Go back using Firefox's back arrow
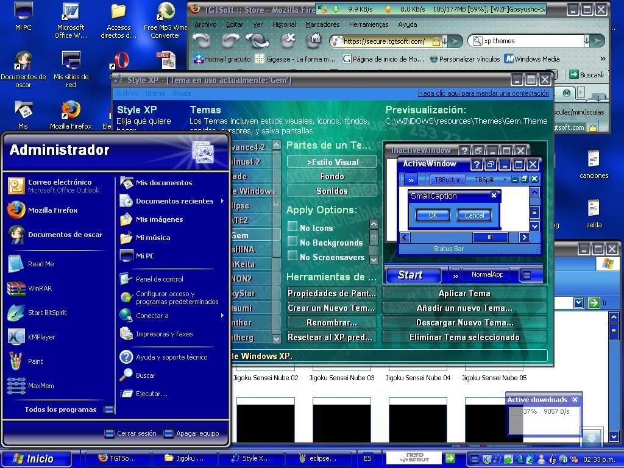Image resolution: width=624 pixels, height=468 pixels. (x=202, y=41)
